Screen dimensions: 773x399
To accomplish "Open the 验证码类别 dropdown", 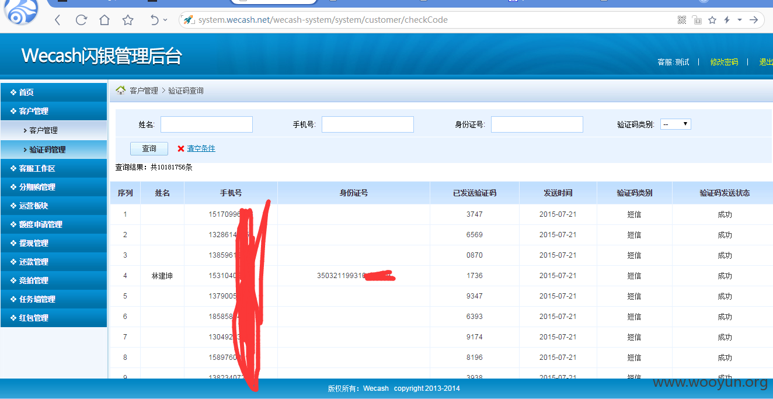I will (x=675, y=124).
